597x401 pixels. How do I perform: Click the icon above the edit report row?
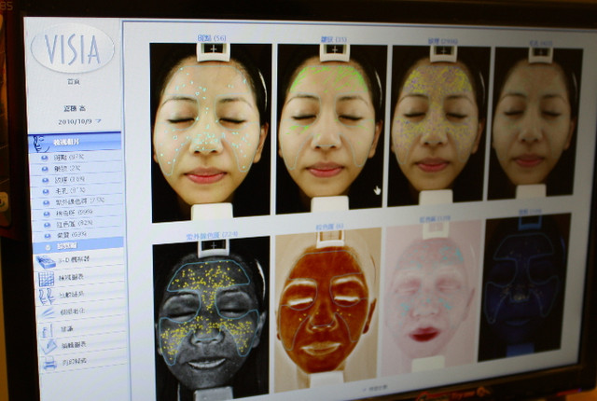(x=48, y=330)
